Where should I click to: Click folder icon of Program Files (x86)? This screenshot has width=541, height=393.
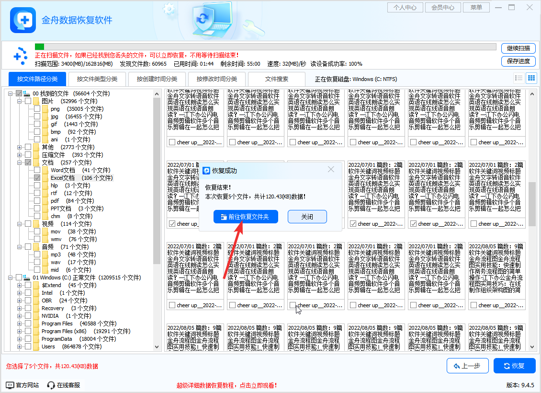pos(36,331)
